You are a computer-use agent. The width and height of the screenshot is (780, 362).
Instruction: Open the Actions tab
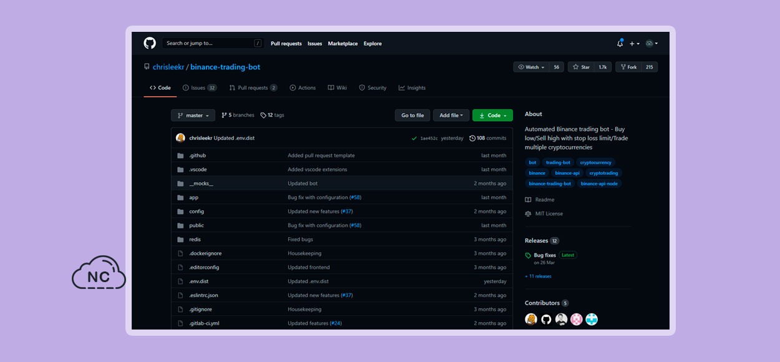click(x=303, y=88)
